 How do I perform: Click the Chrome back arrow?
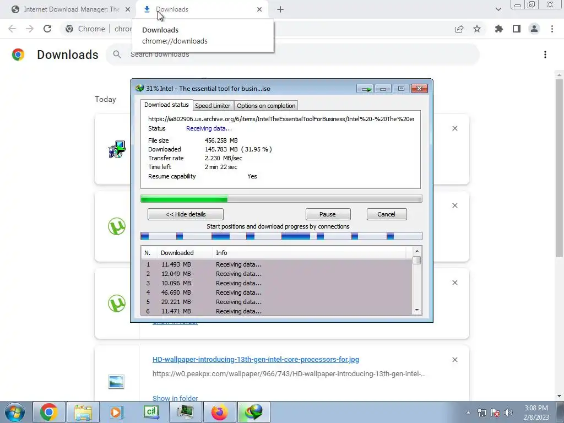[12, 29]
